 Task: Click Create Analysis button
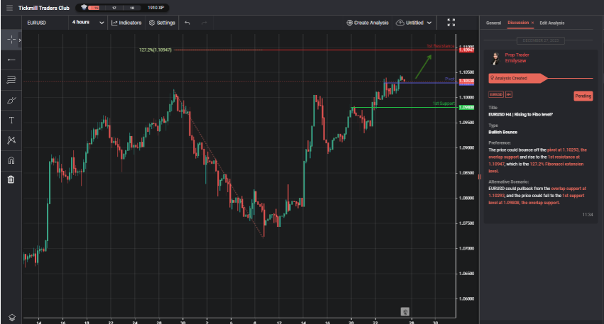click(368, 23)
